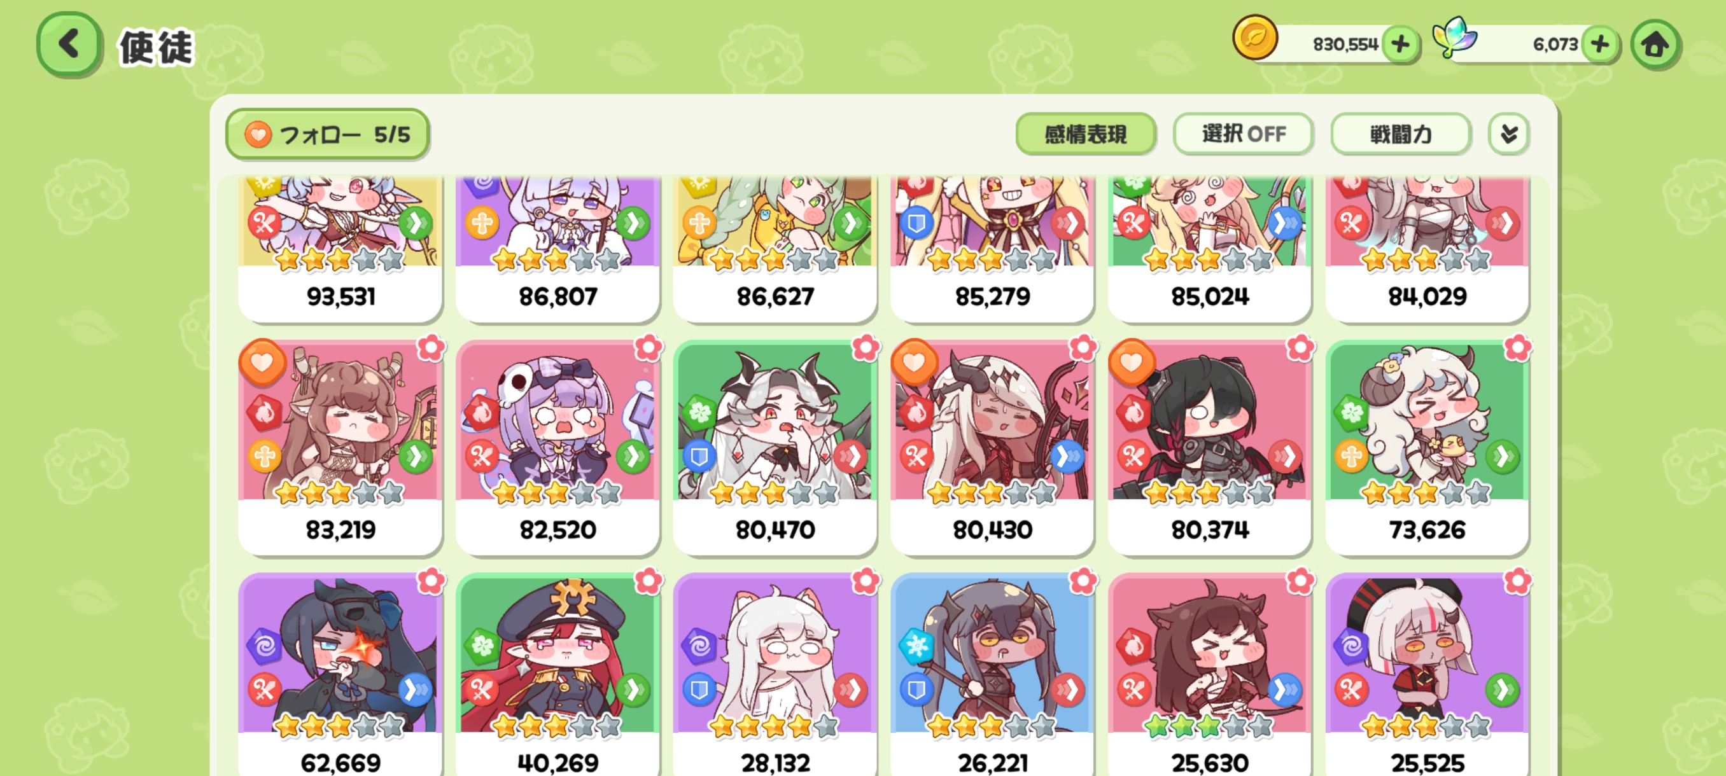Go back with the green arrow button
Screen dimensions: 1726x776
[69, 45]
